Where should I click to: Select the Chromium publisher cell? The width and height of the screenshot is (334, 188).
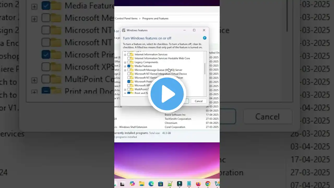171,123
